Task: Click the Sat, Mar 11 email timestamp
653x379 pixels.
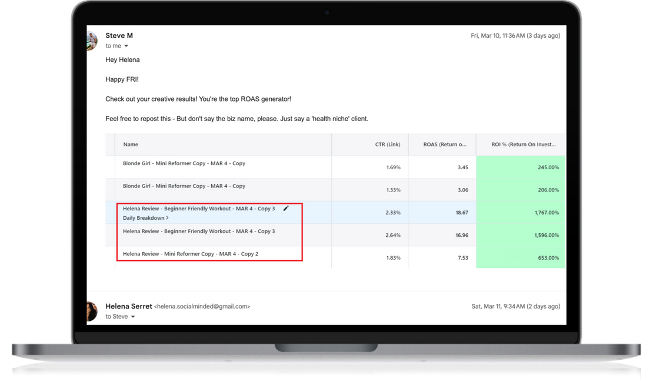Action: [x=516, y=306]
